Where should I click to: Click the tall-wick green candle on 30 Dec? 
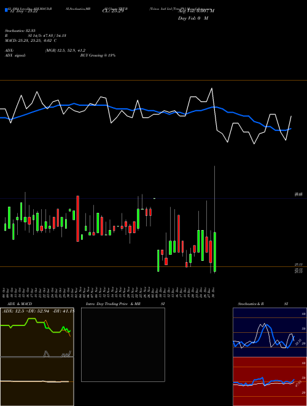tap(215, 252)
